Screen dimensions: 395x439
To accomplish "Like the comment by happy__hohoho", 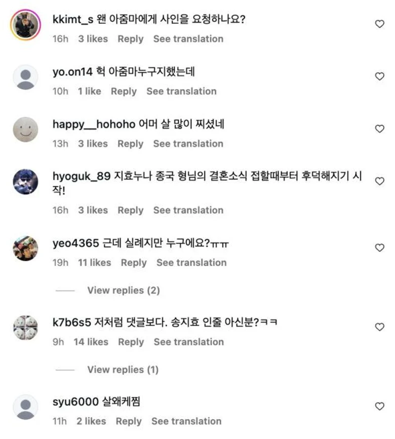I will coord(380,129).
